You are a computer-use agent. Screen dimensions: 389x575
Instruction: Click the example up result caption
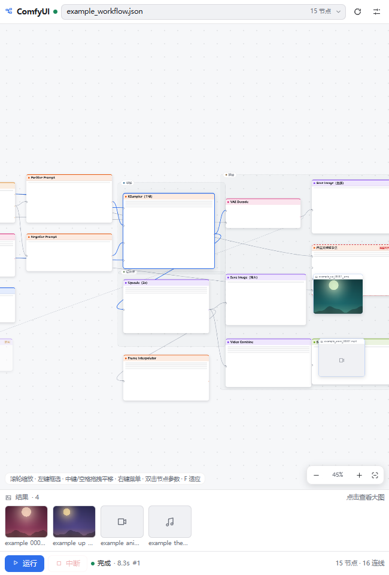73,543
